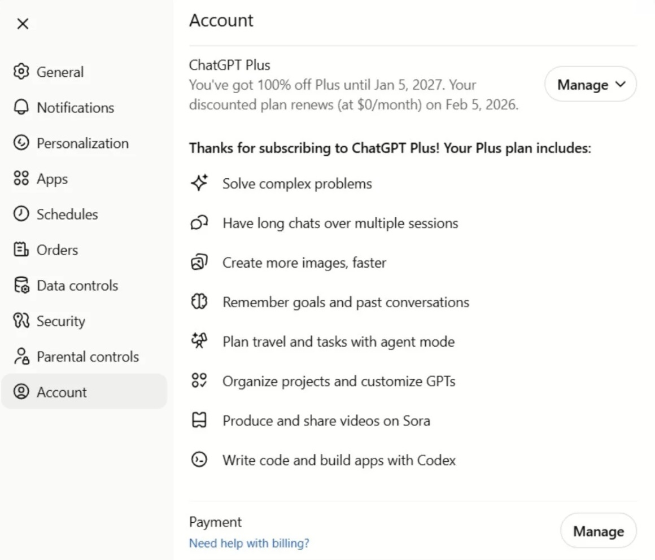The width and height of the screenshot is (655, 560).
Task: Switch to the Notifications settings tab
Action: [75, 108]
